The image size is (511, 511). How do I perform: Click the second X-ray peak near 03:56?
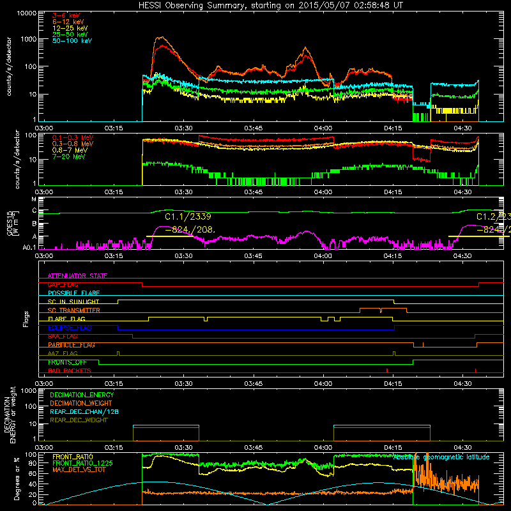pyautogui.click(x=305, y=49)
